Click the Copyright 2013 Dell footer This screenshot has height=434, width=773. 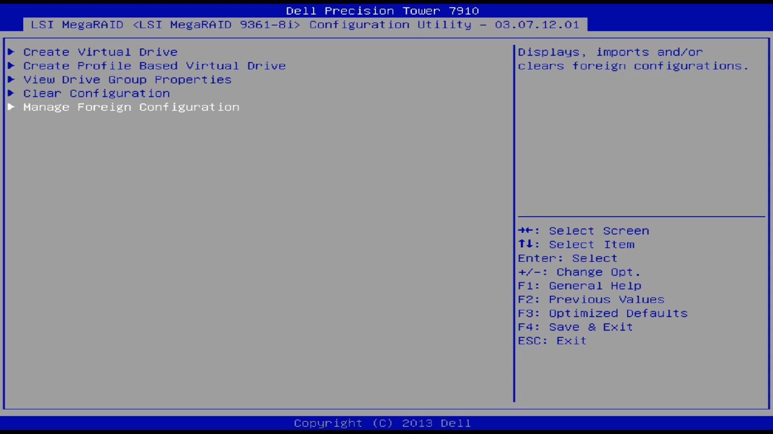[x=382, y=422]
